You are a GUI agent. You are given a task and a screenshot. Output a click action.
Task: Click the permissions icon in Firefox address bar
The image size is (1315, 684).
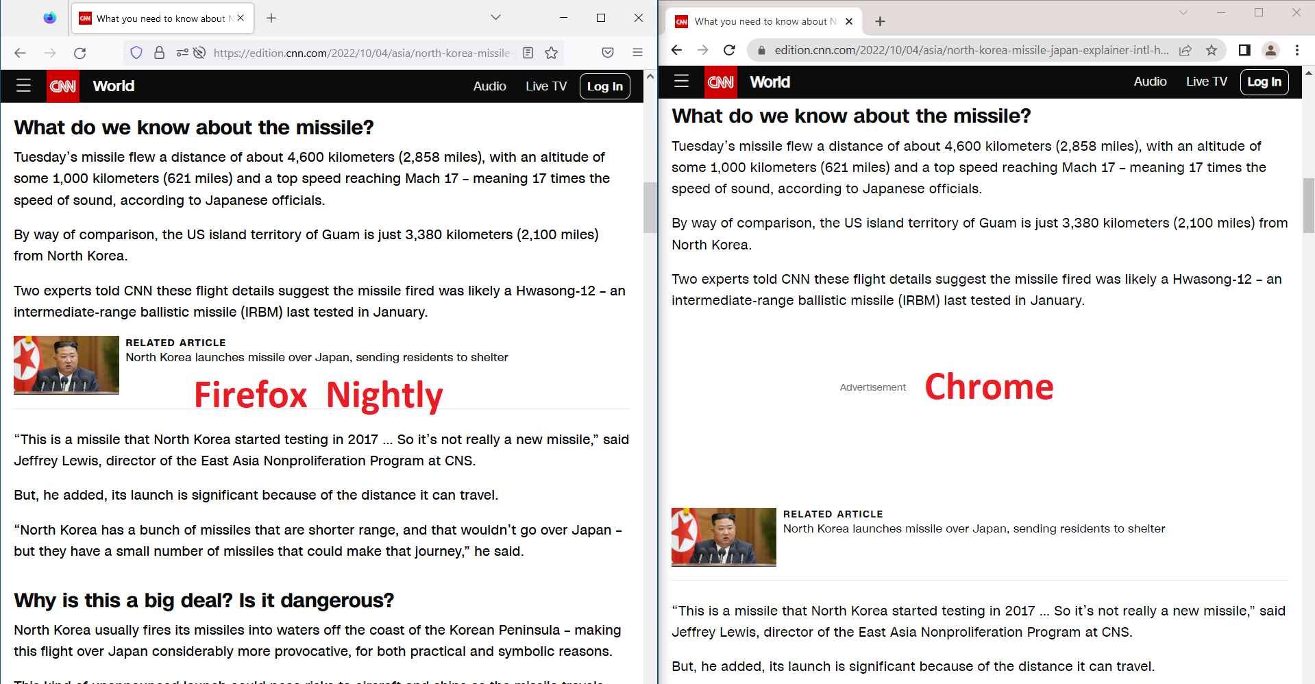[x=182, y=53]
